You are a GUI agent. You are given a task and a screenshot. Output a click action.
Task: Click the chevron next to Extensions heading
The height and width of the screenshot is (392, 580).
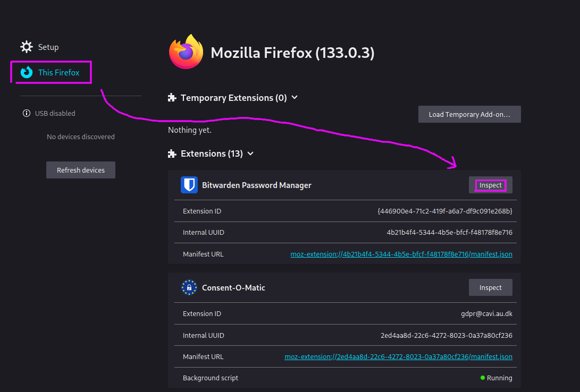[x=249, y=154]
